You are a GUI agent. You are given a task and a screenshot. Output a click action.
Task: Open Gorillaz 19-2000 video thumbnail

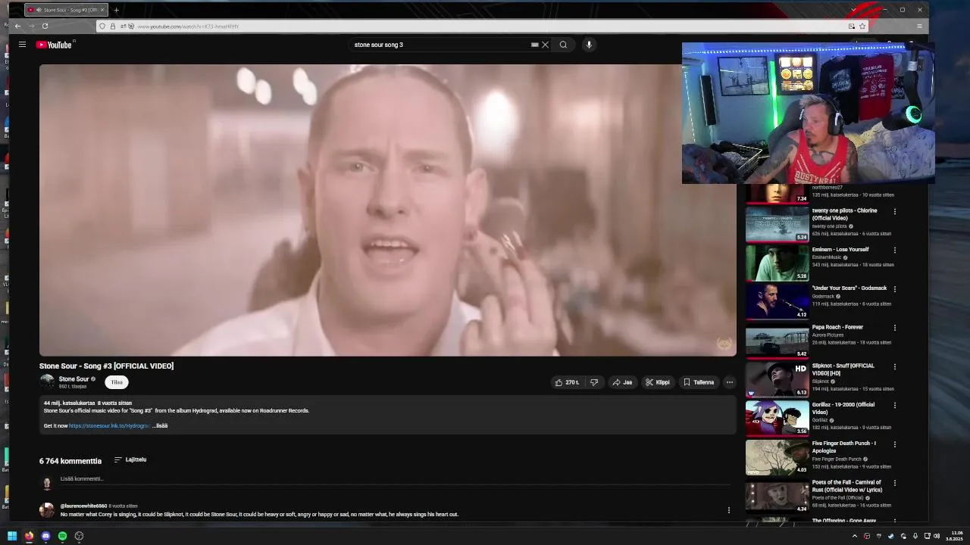[x=777, y=418]
